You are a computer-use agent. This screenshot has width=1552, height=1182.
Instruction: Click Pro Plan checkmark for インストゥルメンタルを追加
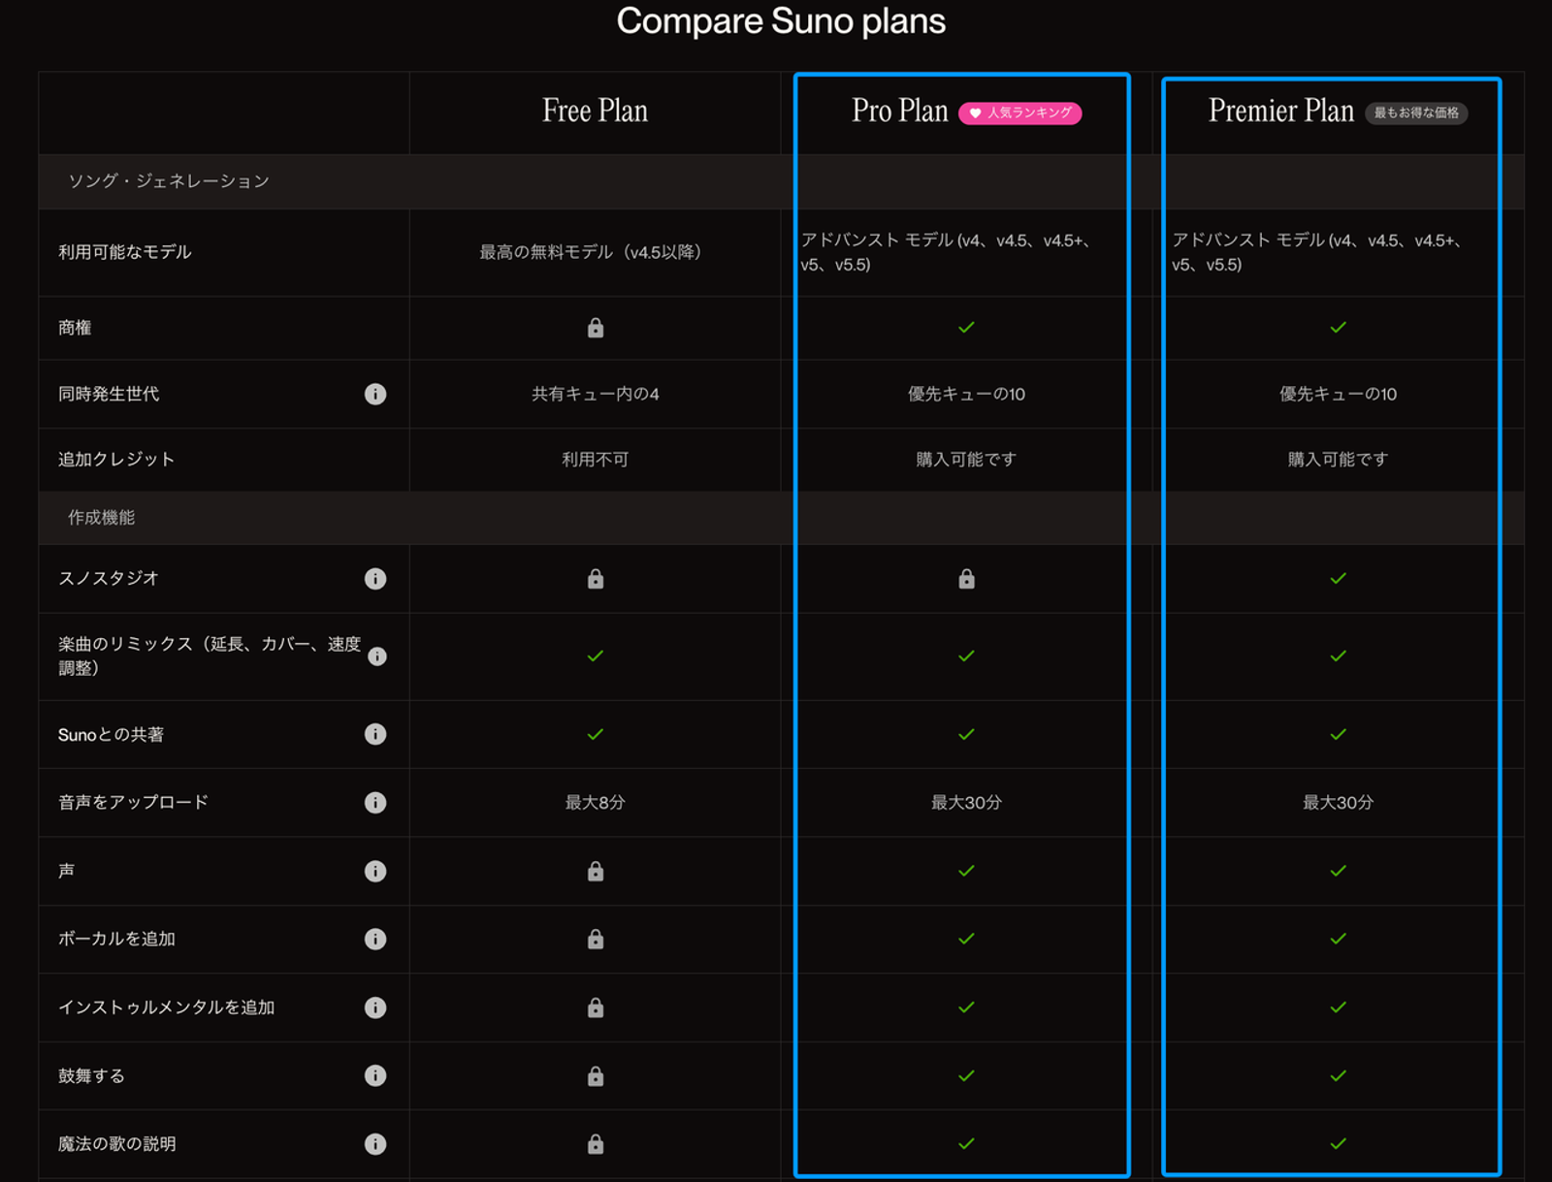click(966, 1007)
